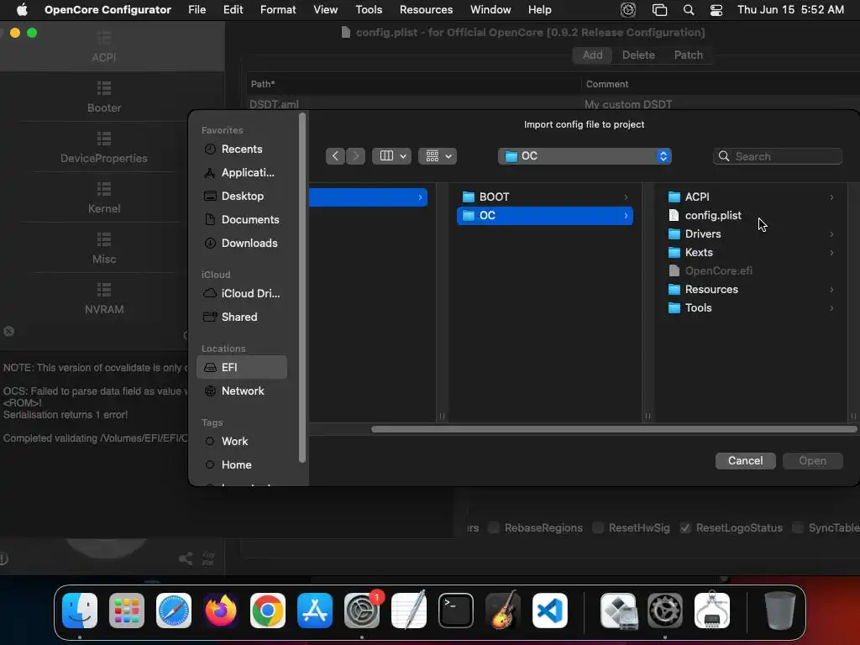Image resolution: width=860 pixels, height=645 pixels.
Task: Select DeviceProperties section in sidebar
Action: 103,148
